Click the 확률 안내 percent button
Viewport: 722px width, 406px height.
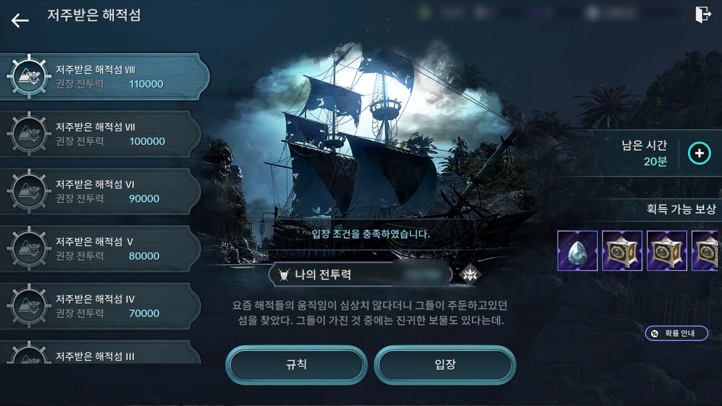676,333
